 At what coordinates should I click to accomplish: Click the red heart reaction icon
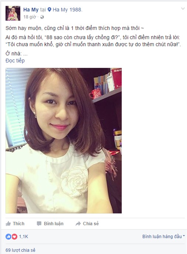point(14,237)
